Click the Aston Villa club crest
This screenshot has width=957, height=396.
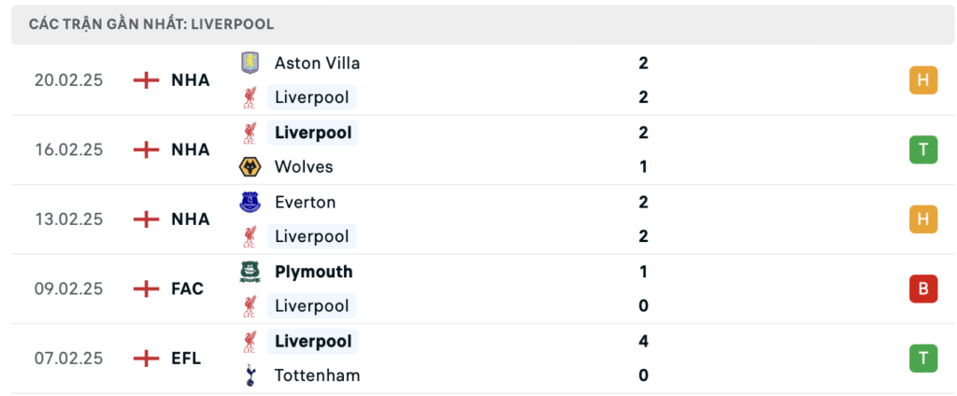click(x=250, y=63)
